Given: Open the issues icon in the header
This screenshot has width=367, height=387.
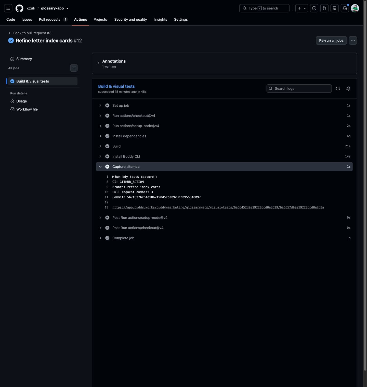Looking at the screenshot, I should tap(314, 8).
